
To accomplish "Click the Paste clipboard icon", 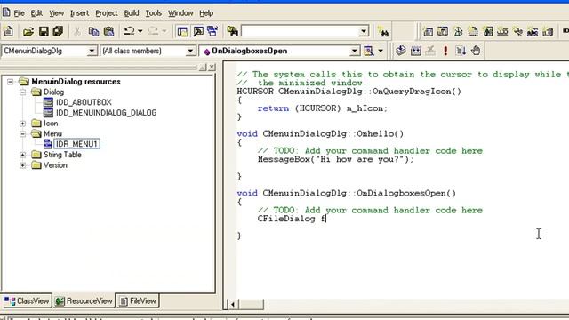I will tap(108, 32).
